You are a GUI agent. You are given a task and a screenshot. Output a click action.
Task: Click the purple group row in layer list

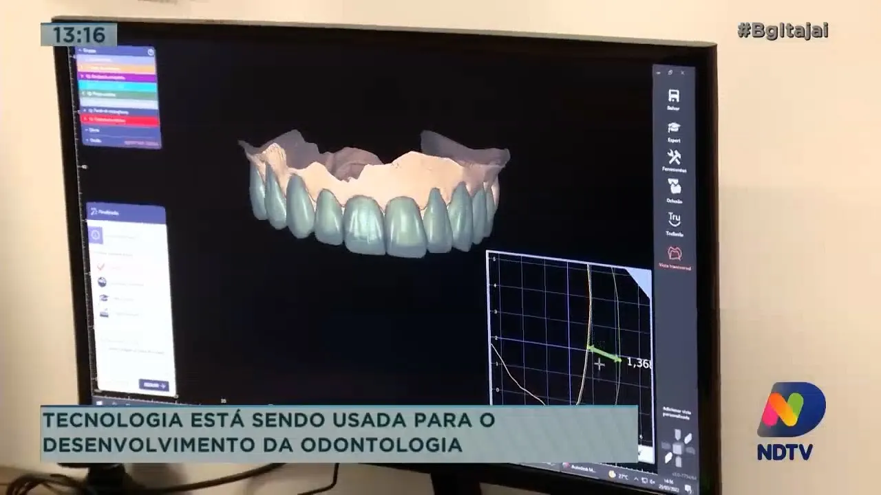pyautogui.click(x=117, y=77)
